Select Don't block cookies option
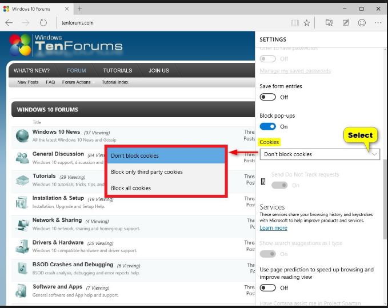This screenshot has width=388, height=308. tap(166, 155)
